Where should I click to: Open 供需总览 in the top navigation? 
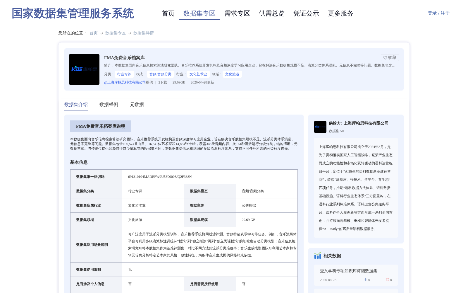(272, 13)
